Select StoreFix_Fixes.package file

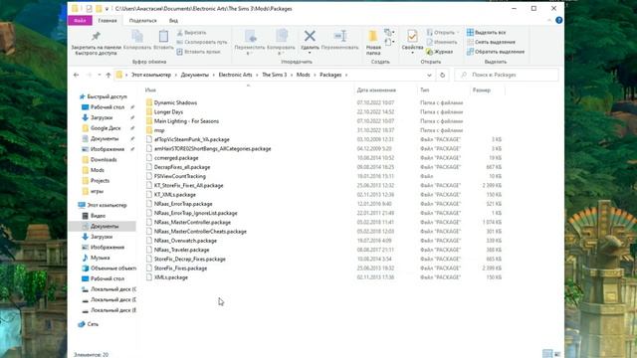(x=180, y=268)
